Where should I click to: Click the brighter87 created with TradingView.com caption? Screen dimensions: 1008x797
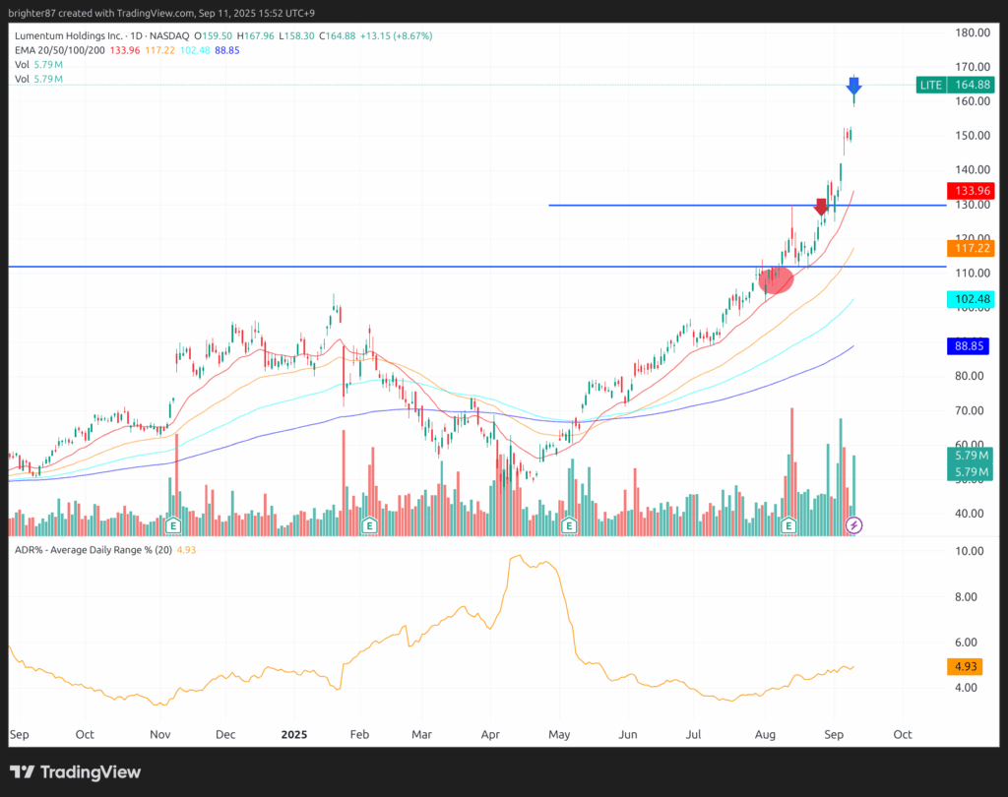161,13
